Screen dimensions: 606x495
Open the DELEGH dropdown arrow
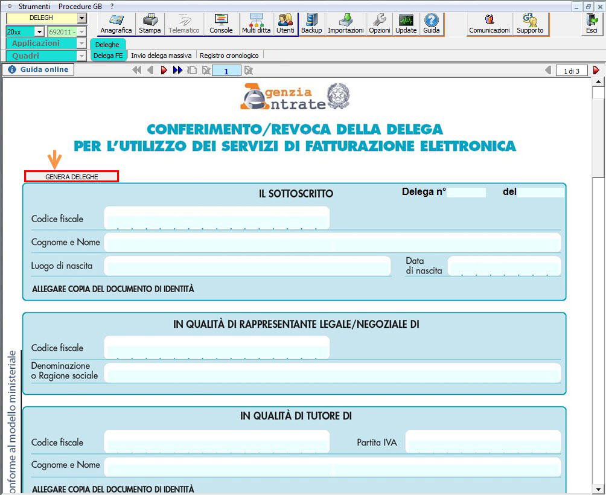pyautogui.click(x=81, y=18)
